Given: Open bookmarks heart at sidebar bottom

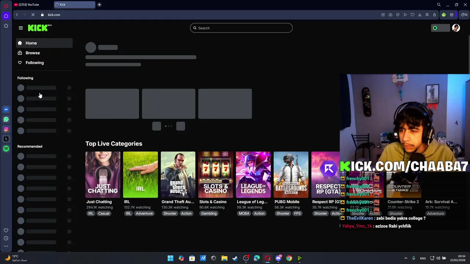Looking at the screenshot, I should point(6,230).
